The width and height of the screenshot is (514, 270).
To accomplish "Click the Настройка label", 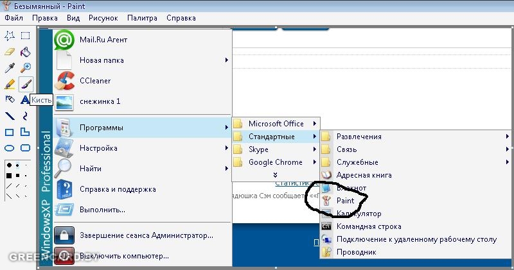I will pyautogui.click(x=98, y=148).
